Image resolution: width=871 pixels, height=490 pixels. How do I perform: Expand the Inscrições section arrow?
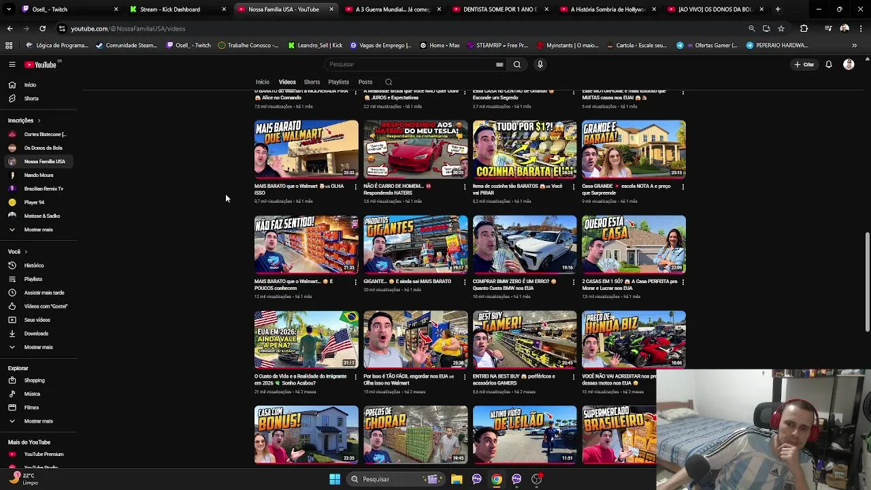pyautogui.click(x=38, y=120)
